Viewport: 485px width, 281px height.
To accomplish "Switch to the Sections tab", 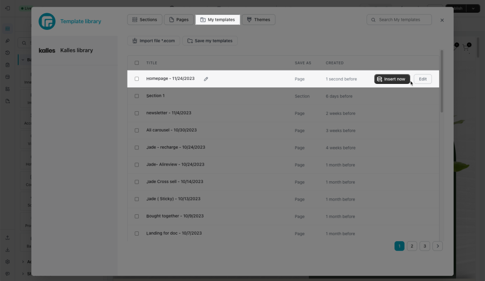I will click(145, 20).
